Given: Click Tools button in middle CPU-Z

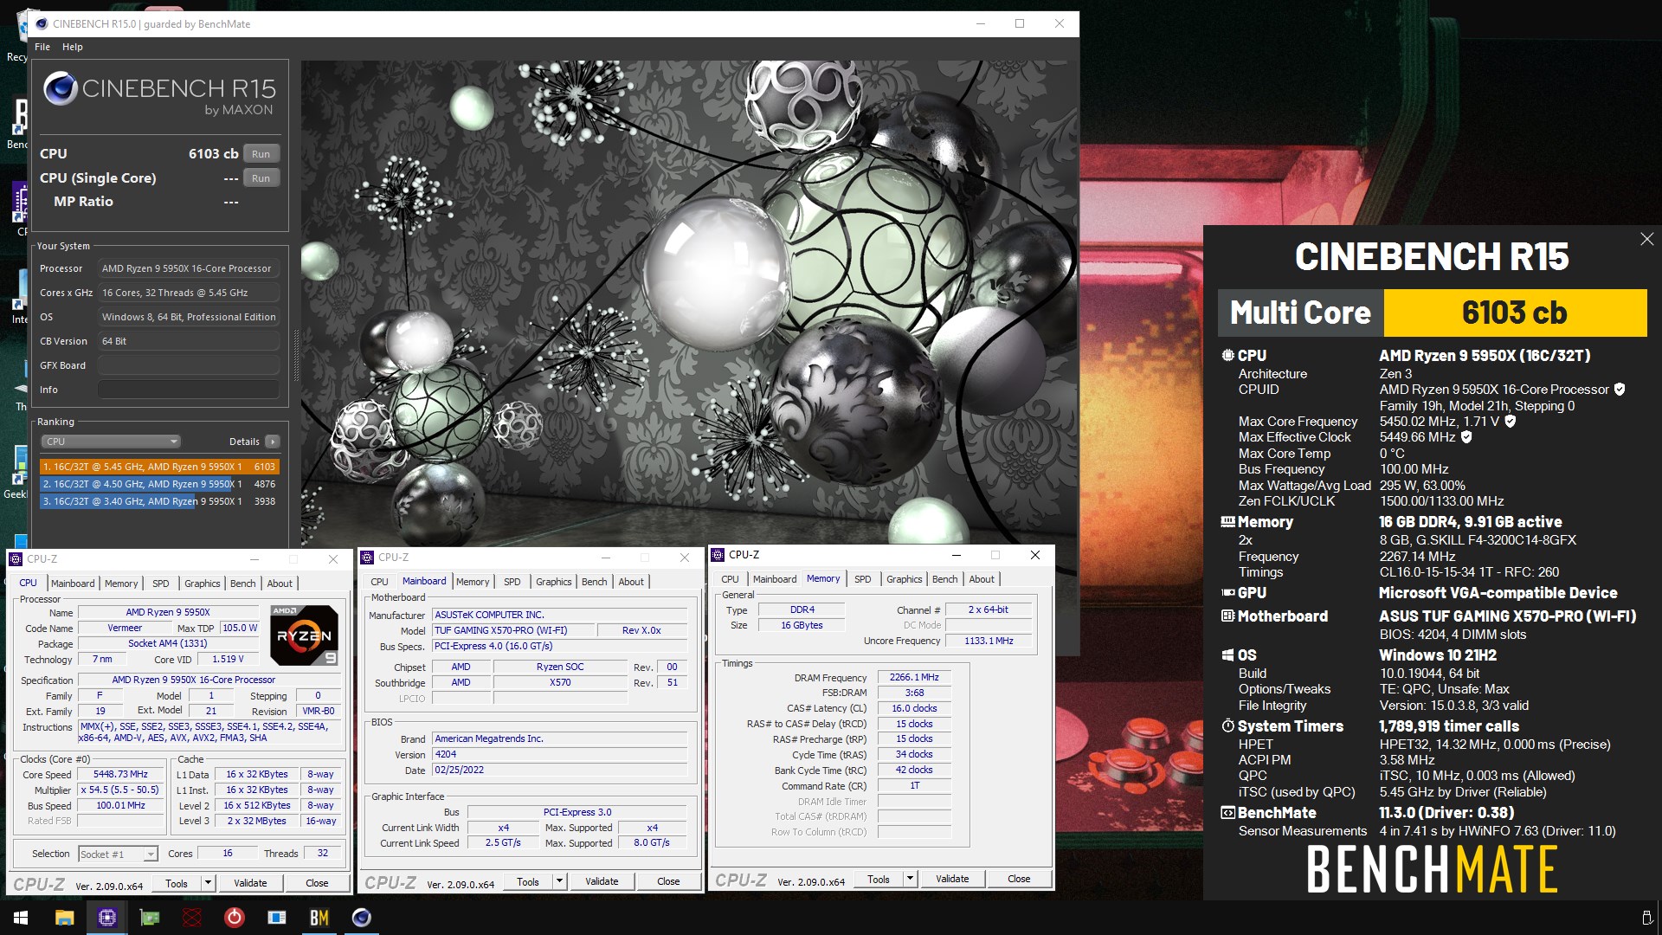Looking at the screenshot, I should click(x=528, y=881).
